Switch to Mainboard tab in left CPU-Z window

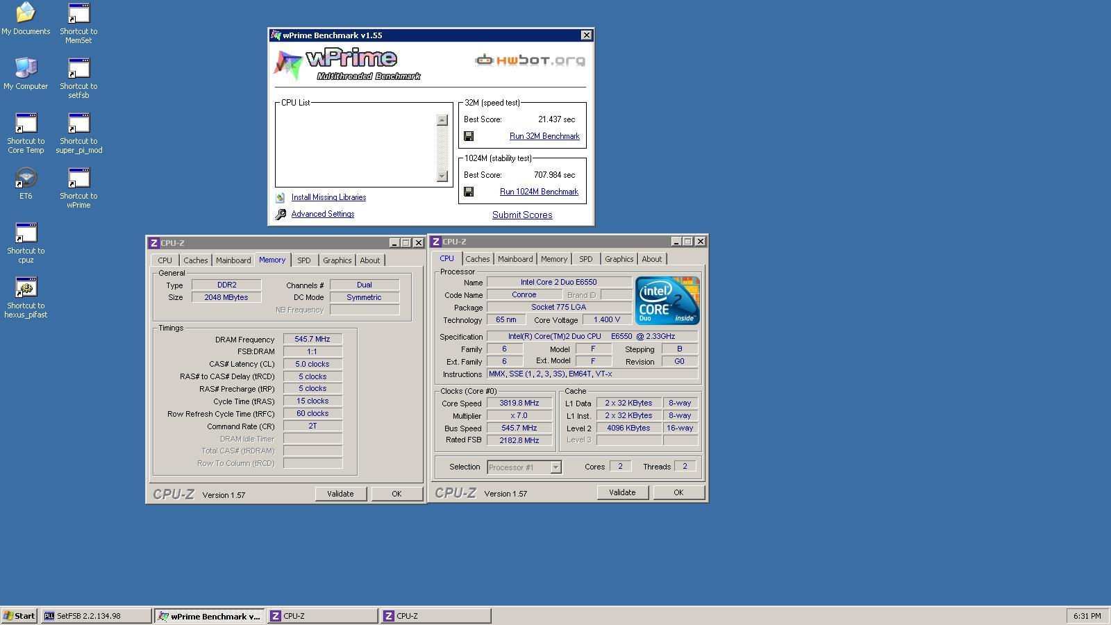(x=233, y=260)
